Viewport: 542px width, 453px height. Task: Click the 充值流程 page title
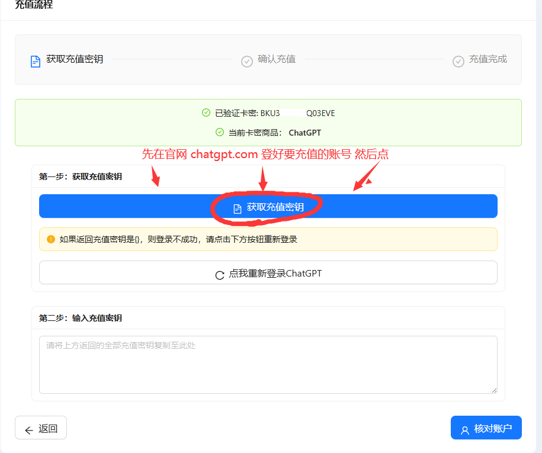point(34,4)
